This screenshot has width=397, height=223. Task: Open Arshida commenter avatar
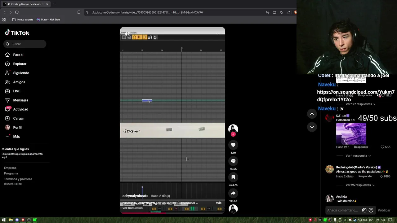click(329, 198)
